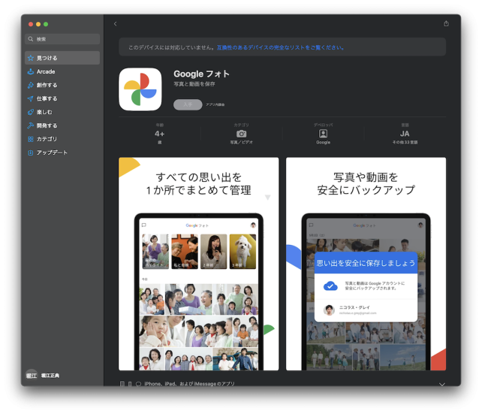Focus the 検索 search field

click(62, 39)
